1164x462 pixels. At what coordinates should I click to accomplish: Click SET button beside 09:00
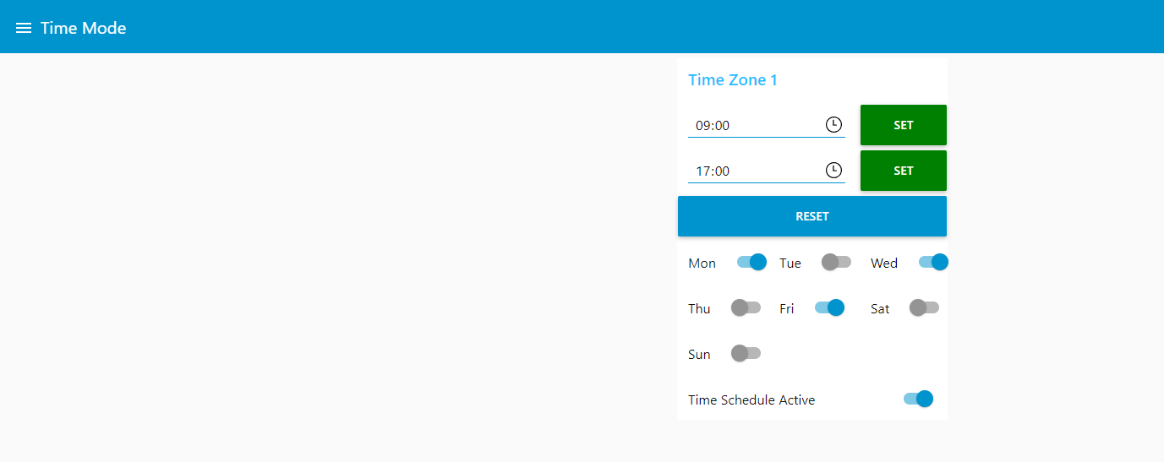(903, 125)
